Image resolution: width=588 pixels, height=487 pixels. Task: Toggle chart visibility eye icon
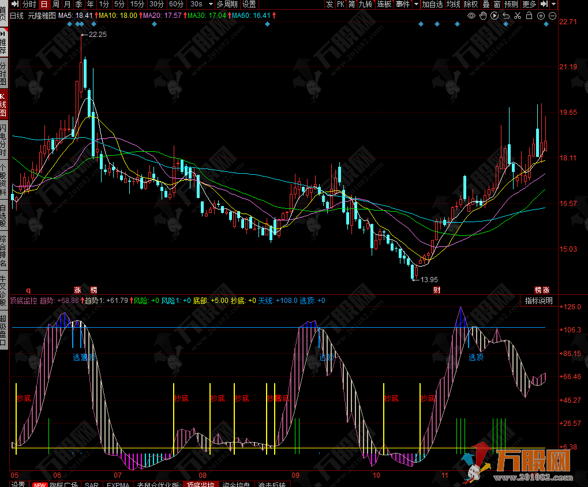pyautogui.click(x=471, y=16)
